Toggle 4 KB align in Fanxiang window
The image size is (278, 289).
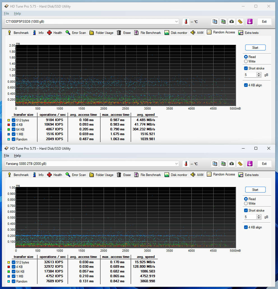246,227
